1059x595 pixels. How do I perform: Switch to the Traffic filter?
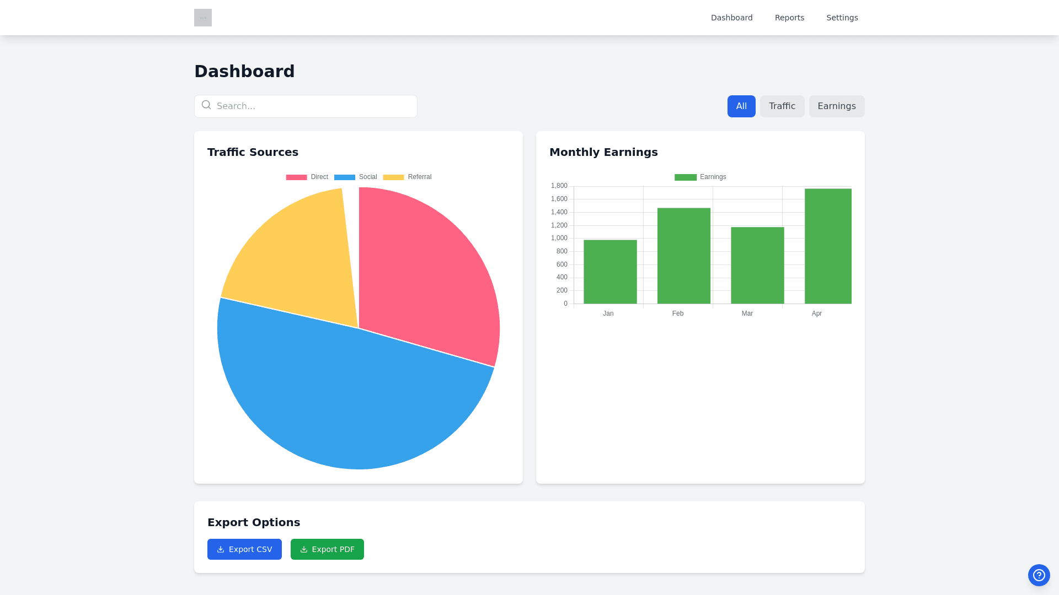pyautogui.click(x=782, y=106)
